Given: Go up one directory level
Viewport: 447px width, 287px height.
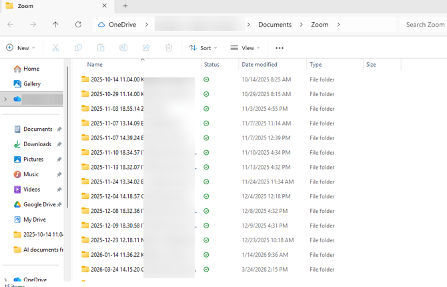Looking at the screenshot, I should pos(55,25).
